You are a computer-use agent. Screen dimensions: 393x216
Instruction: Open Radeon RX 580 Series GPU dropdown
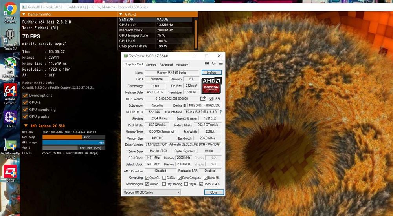pyautogui.click(x=152, y=192)
